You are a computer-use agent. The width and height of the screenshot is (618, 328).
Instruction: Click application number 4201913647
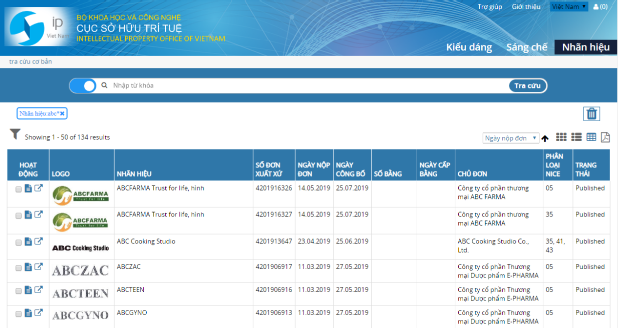coord(273,241)
